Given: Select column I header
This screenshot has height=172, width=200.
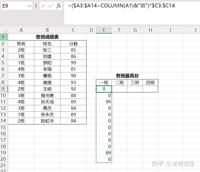Looking at the screenshot, I should (171, 30).
